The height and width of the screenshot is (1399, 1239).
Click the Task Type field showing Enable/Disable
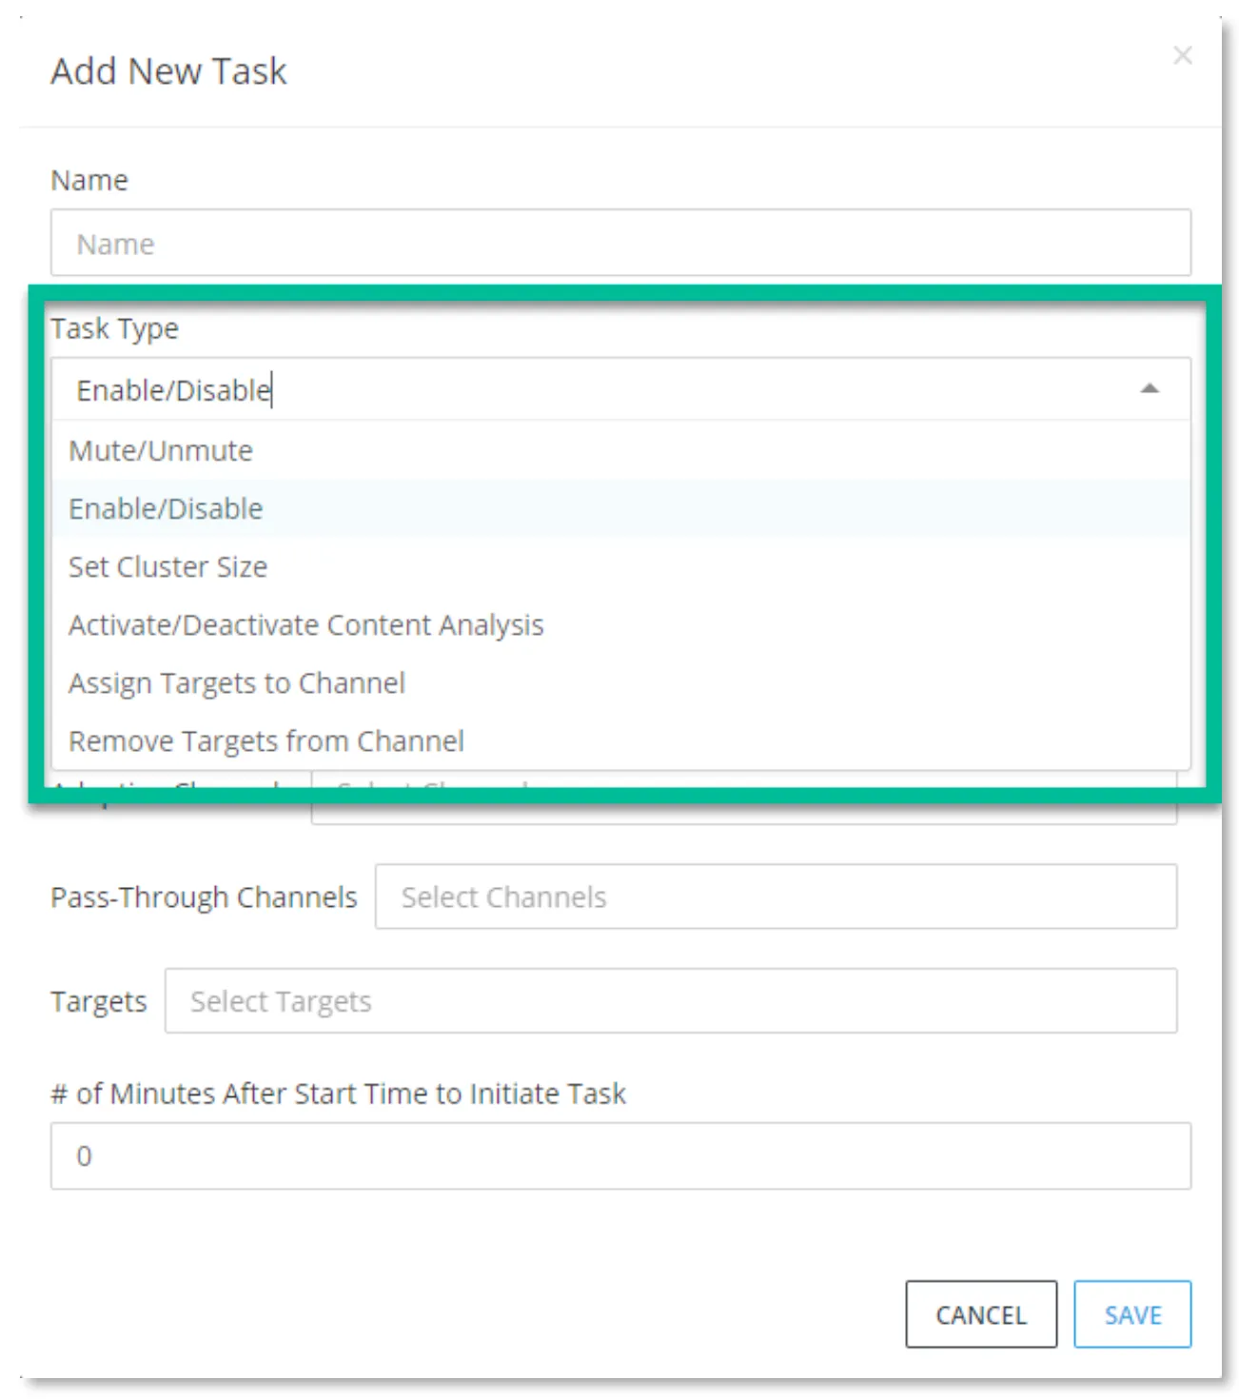point(620,389)
